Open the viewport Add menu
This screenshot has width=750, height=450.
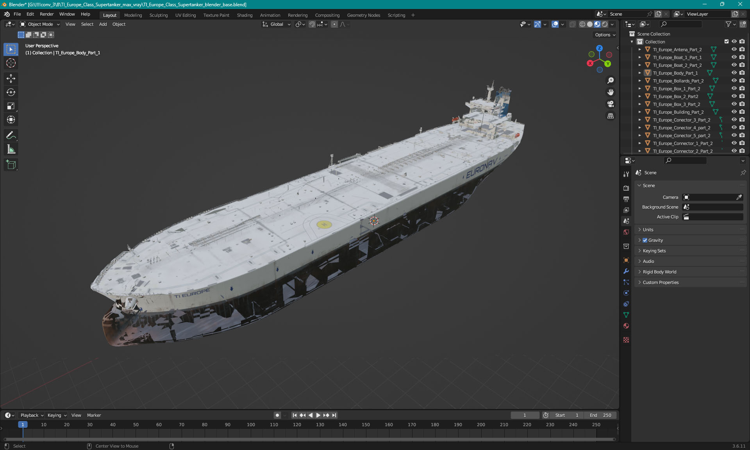pos(103,24)
